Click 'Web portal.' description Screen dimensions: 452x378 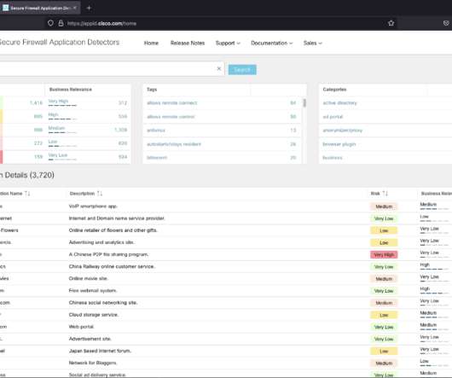pos(82,327)
